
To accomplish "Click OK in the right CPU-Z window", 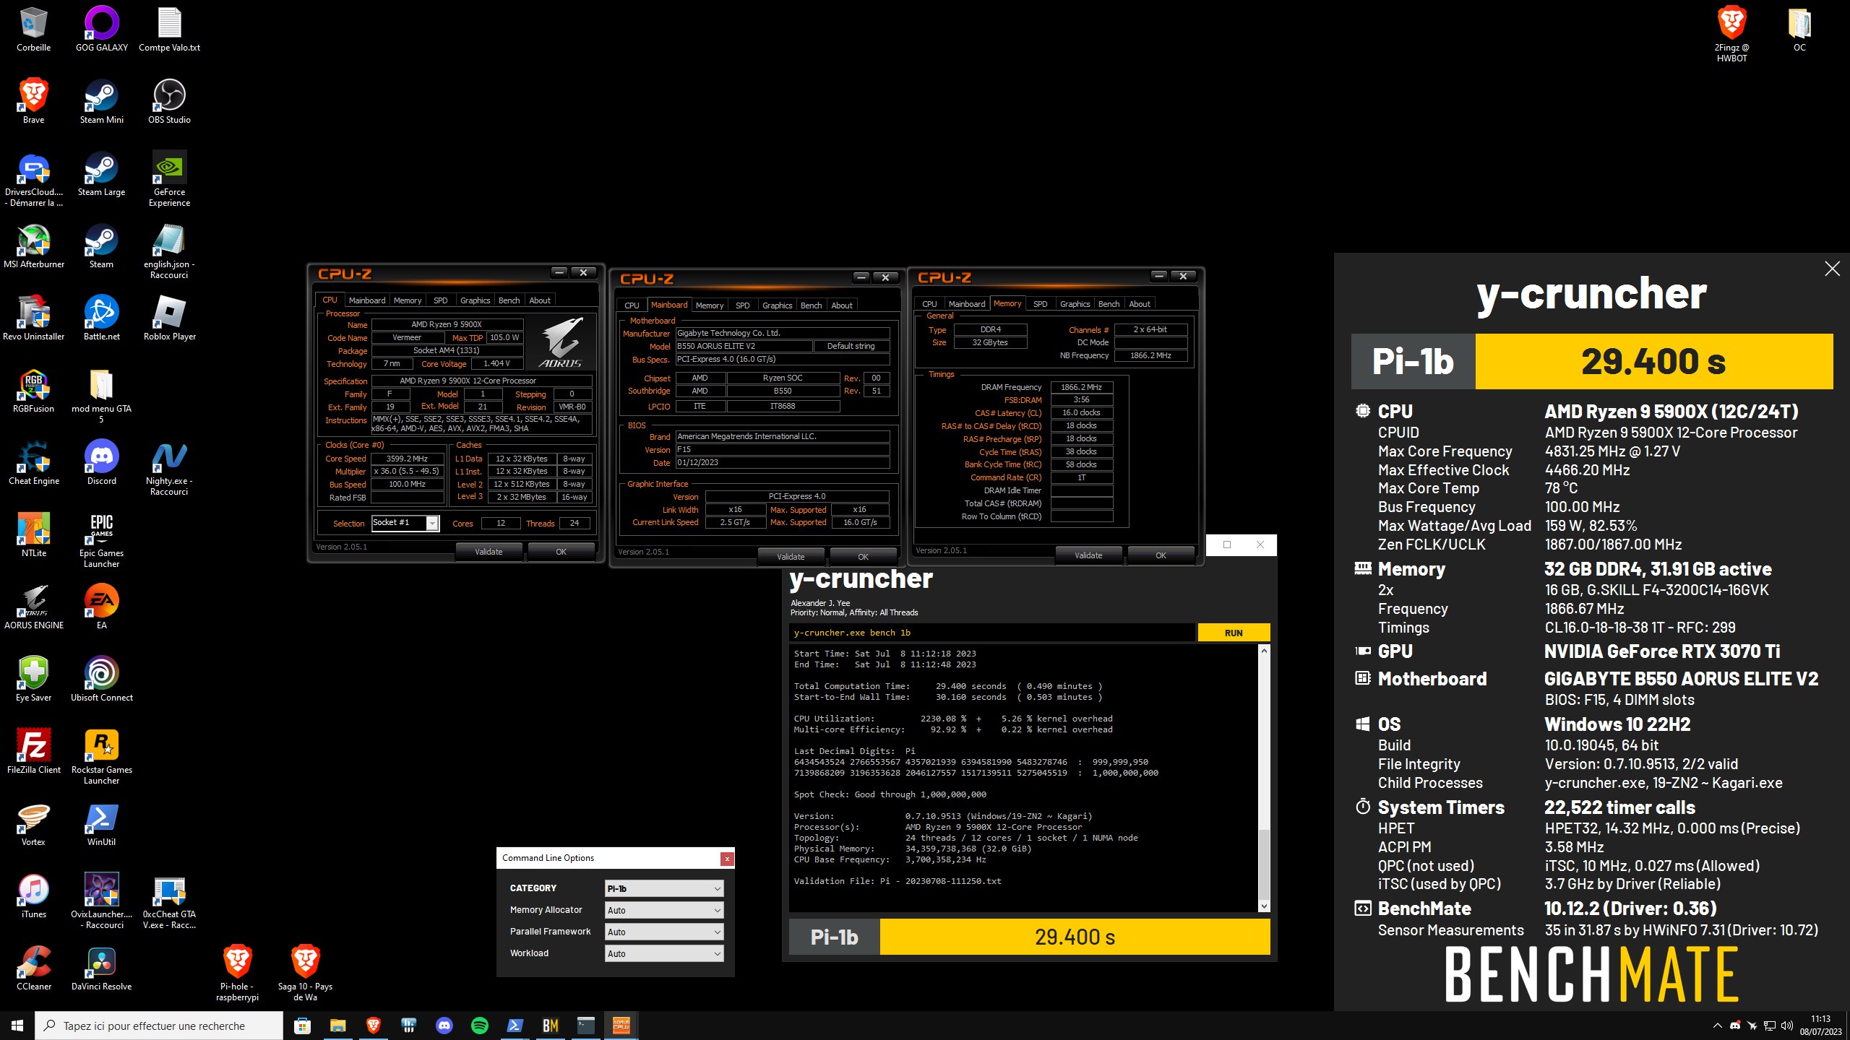I will [1161, 555].
